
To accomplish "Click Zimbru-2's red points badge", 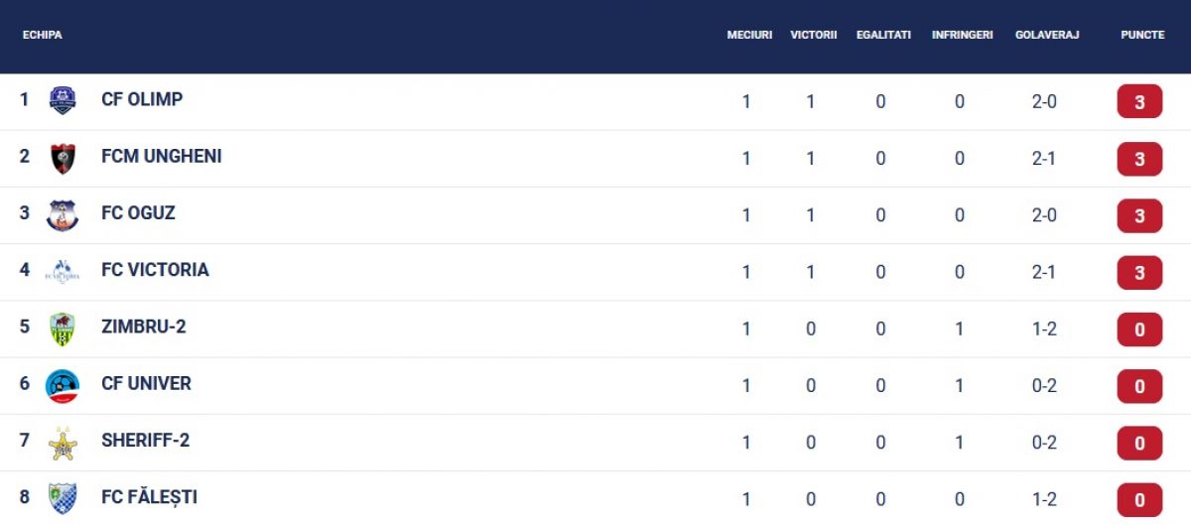I will (x=1139, y=329).
